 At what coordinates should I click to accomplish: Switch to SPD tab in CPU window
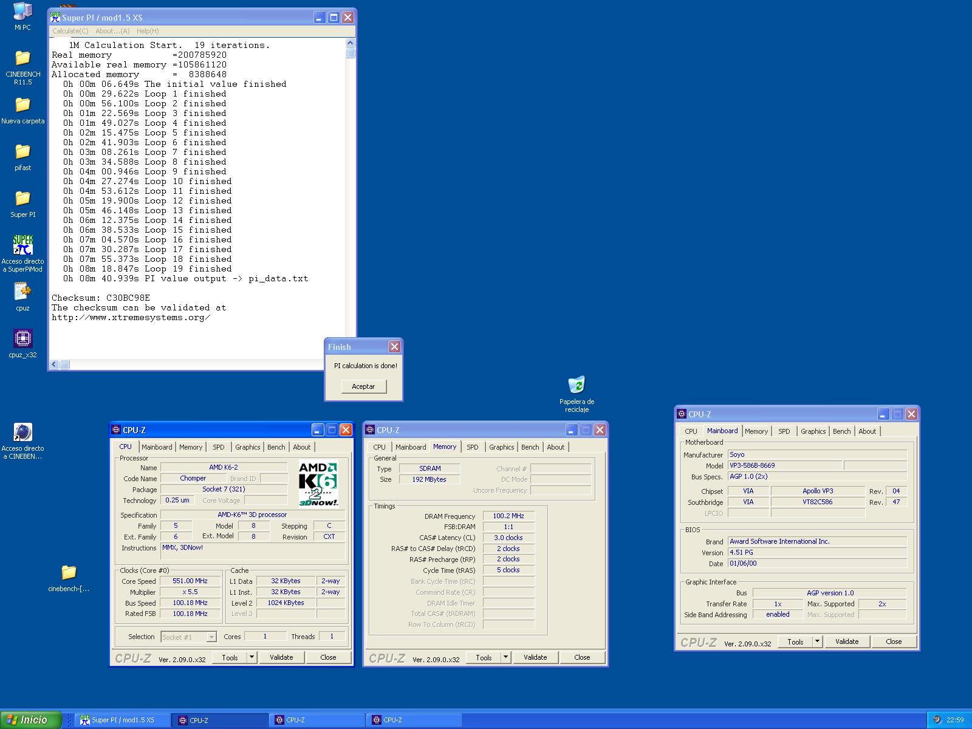tap(219, 447)
